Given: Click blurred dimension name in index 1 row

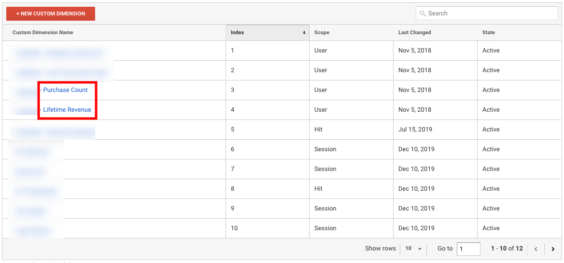Looking at the screenshot, I should point(60,53).
